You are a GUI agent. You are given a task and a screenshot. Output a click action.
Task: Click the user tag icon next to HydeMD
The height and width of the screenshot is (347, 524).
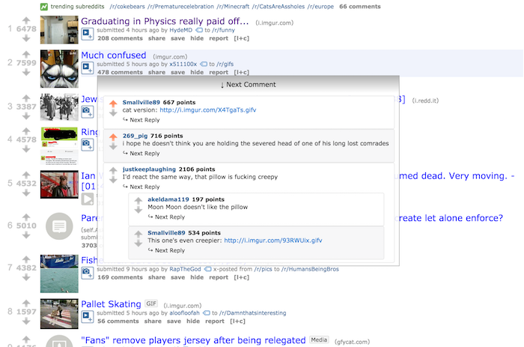pyautogui.click(x=199, y=30)
